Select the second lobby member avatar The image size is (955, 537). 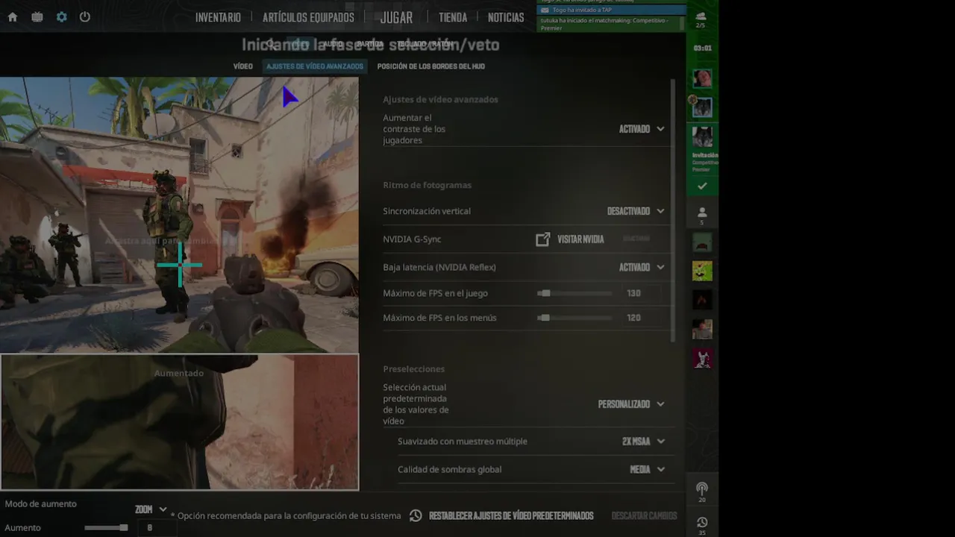(702, 108)
